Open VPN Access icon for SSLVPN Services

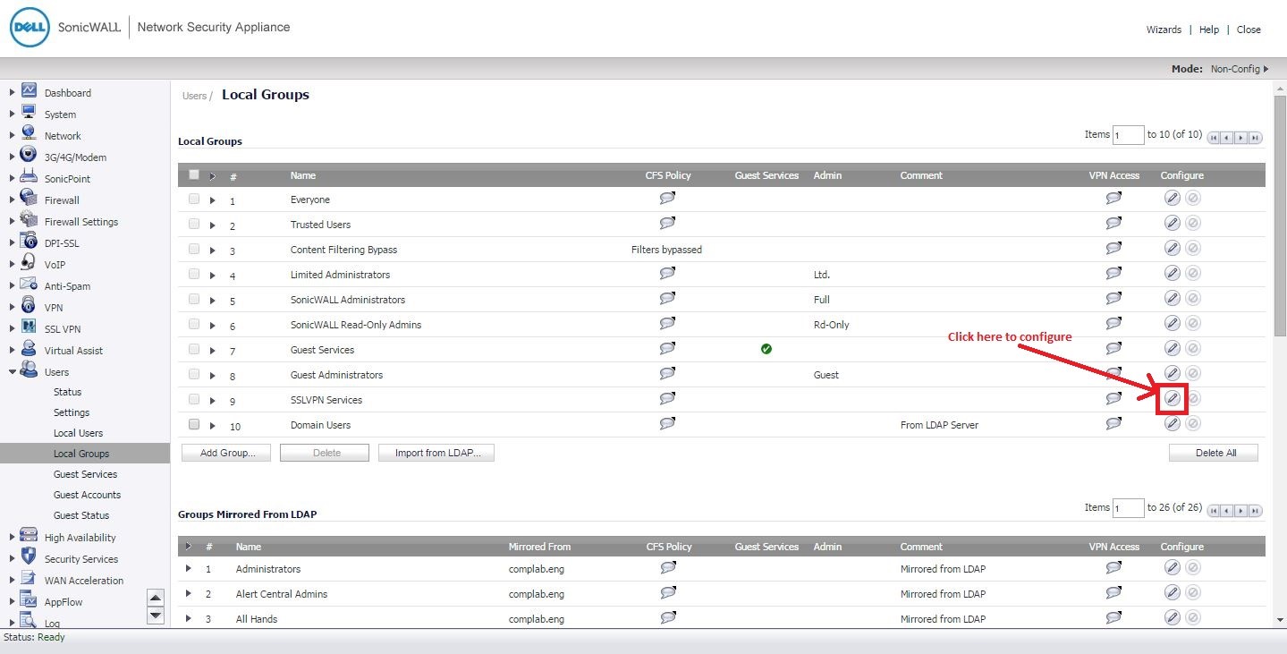point(1113,398)
